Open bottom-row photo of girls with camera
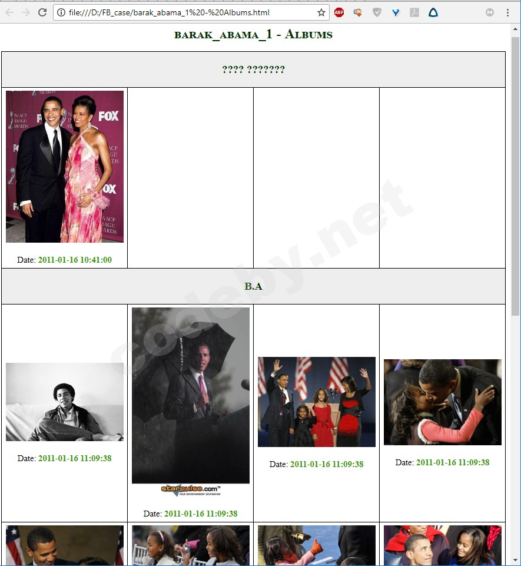This screenshot has height=566, width=521. click(191, 545)
